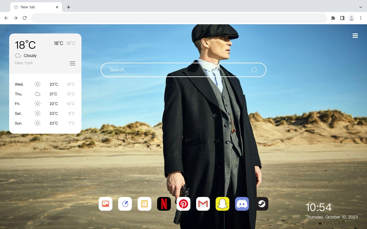The image size is (367, 229).
Task: Click the sunny icon for Fri.
Action: (x=38, y=104)
